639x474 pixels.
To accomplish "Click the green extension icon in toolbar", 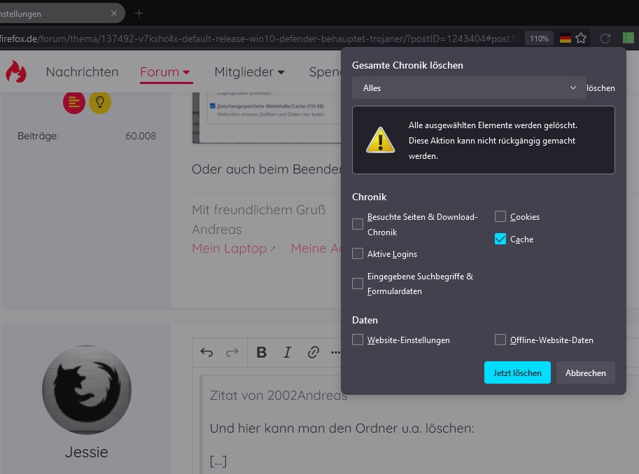I will coord(629,38).
